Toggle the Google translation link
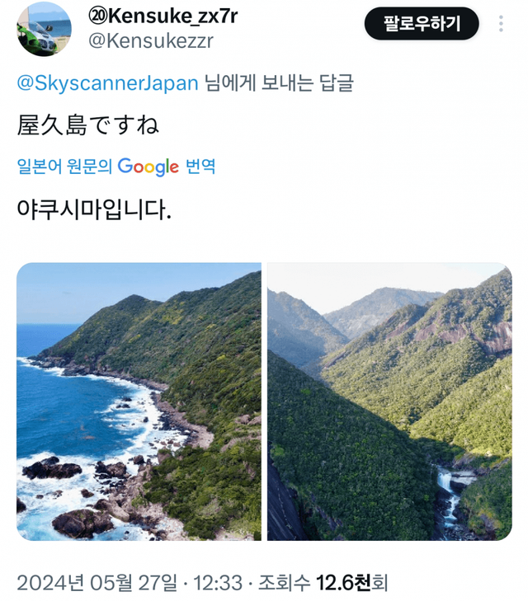528x601 pixels. 116,167
